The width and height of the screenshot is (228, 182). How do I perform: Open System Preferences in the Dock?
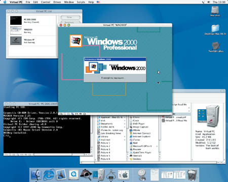point(124,175)
